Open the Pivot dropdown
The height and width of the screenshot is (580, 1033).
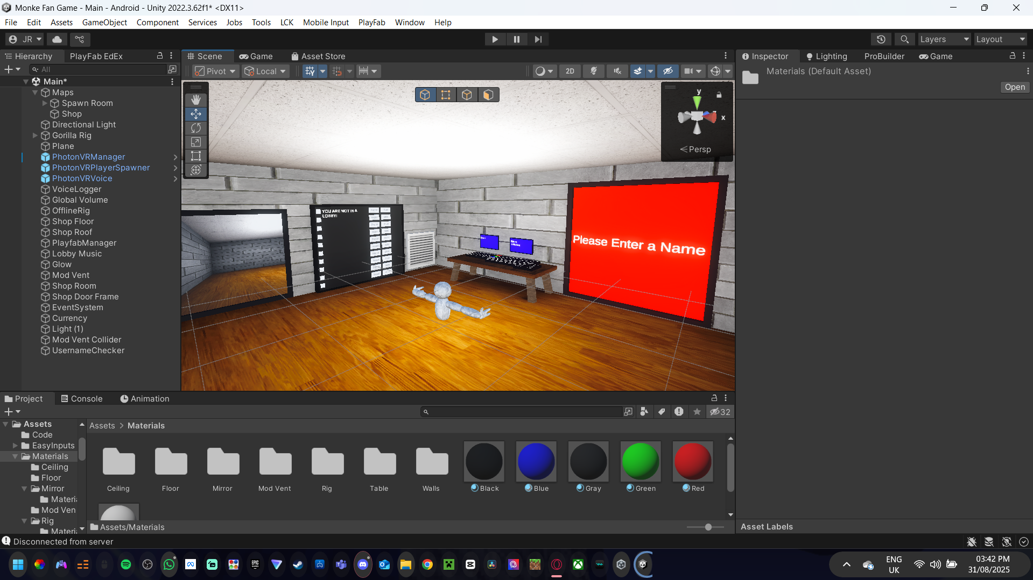click(215, 71)
